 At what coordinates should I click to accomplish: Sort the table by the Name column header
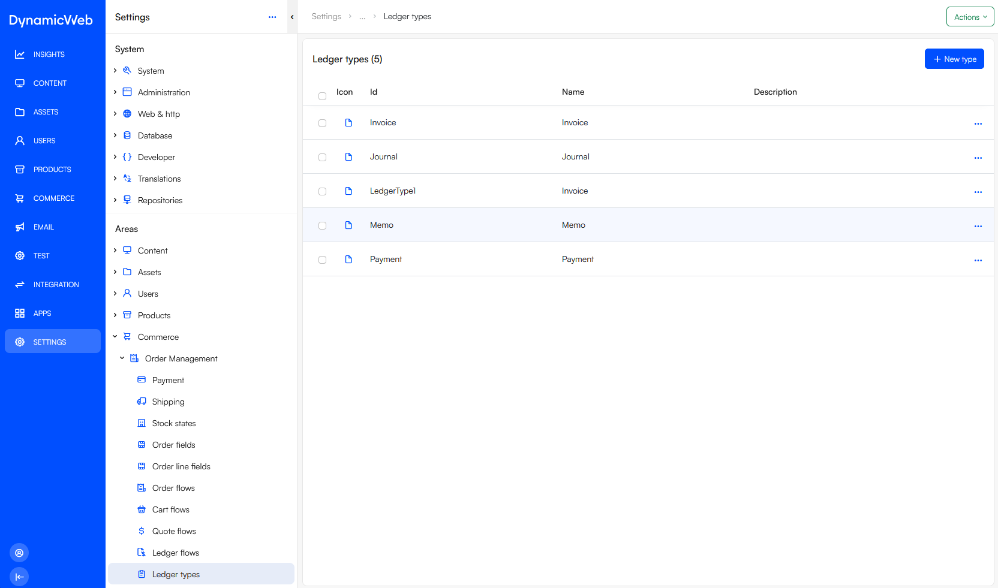[573, 92]
